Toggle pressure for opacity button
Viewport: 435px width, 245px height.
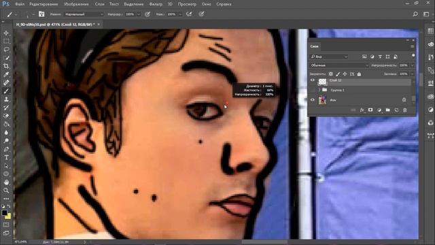(147, 14)
